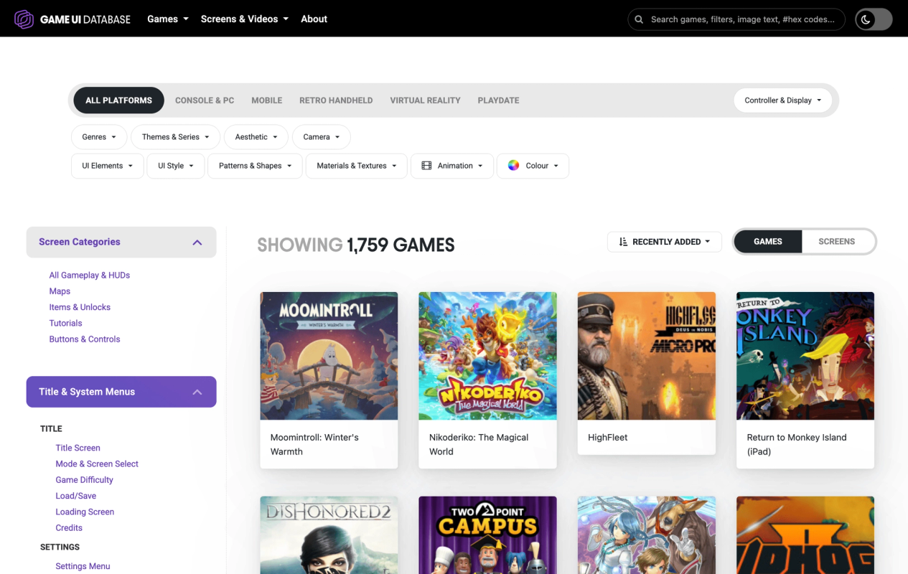Select the Retro Handheld tab
This screenshot has width=908, height=574.
point(336,100)
